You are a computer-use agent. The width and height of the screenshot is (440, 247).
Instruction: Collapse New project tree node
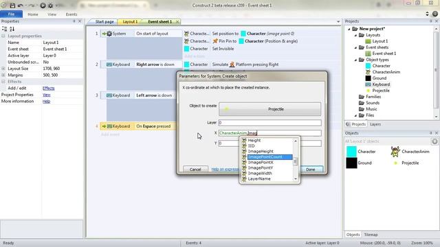click(x=349, y=29)
